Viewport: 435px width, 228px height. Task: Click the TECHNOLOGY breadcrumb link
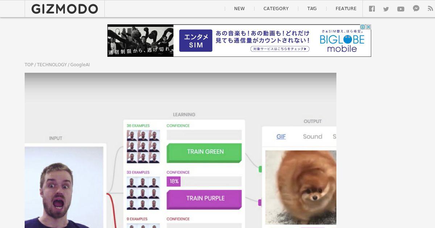[x=52, y=65]
